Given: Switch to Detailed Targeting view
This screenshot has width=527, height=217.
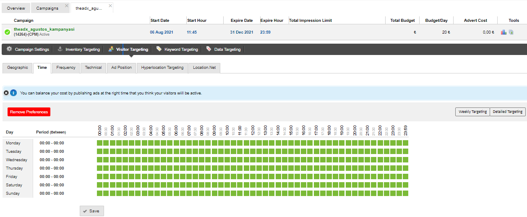Looking at the screenshot, I should coord(508,112).
